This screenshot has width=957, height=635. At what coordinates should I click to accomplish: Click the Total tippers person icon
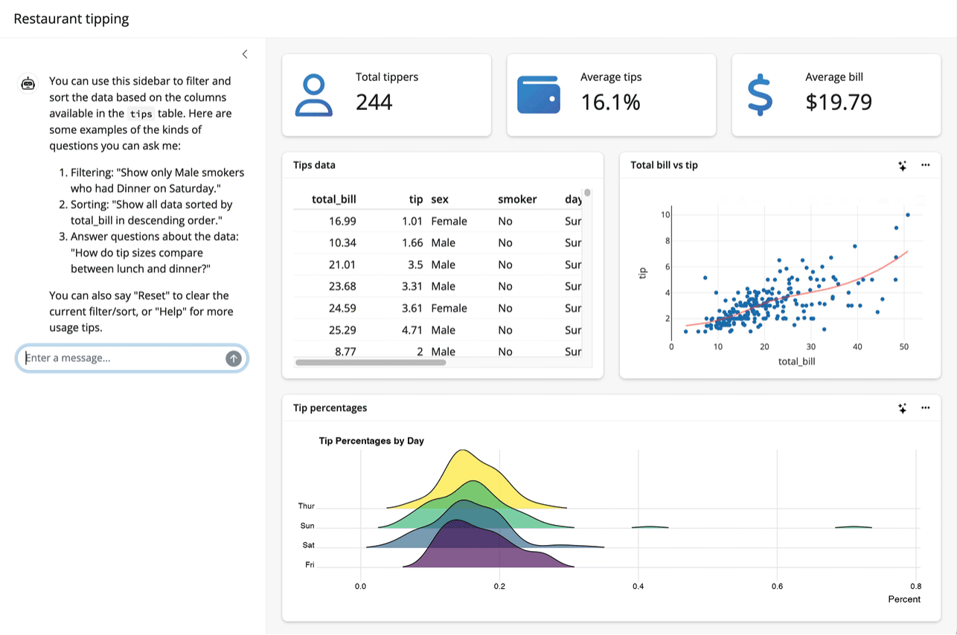click(x=314, y=95)
